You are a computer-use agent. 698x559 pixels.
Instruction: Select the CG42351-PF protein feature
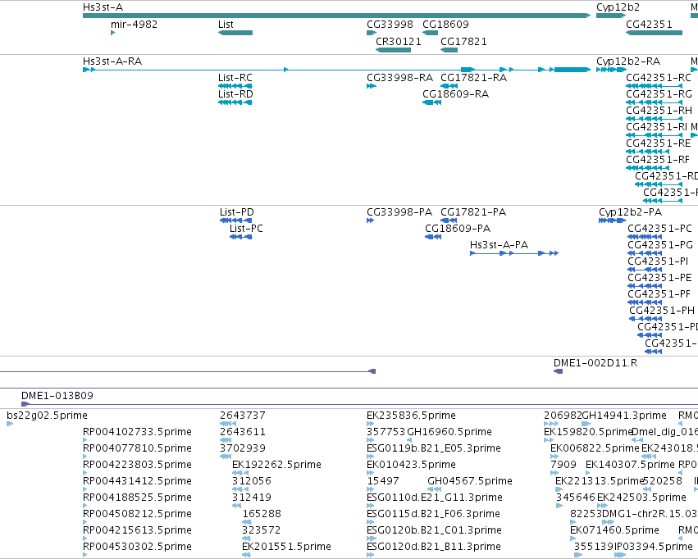tap(645, 302)
